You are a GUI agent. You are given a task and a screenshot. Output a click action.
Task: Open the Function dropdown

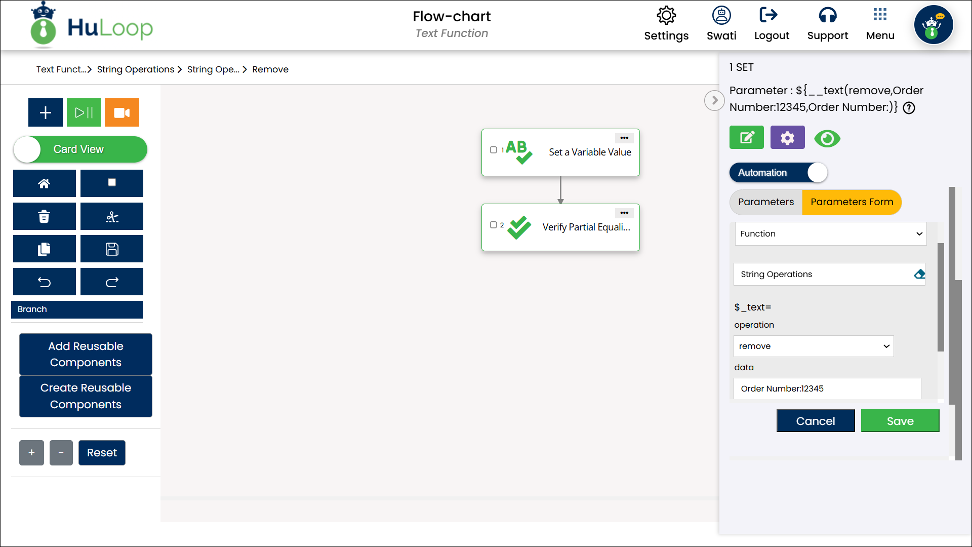(x=831, y=234)
